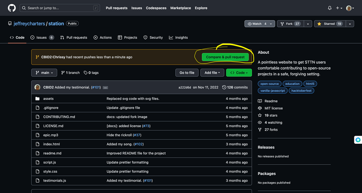This screenshot has width=362, height=193.
Task: Click the .gitignore file icon
Action: 38,108
